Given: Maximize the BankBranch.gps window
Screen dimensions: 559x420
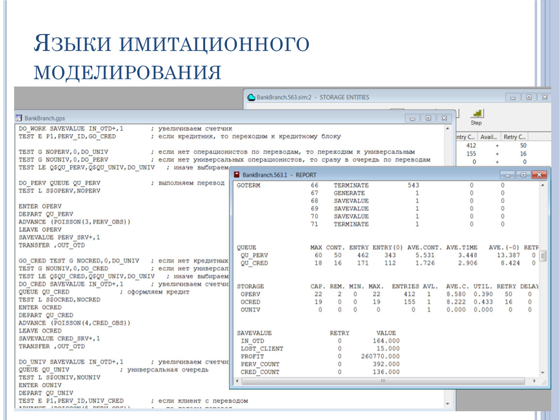Looking at the screenshot, I should coord(428,118).
